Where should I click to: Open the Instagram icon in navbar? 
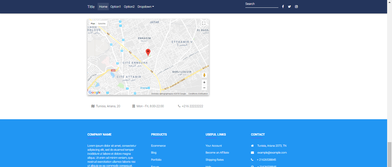(296, 7)
